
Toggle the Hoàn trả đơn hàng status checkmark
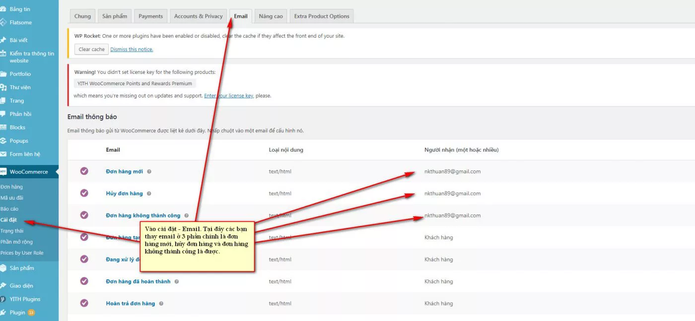[84, 303]
